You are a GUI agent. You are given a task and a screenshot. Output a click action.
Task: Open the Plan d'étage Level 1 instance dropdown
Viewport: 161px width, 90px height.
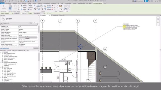[x=15, y=23]
